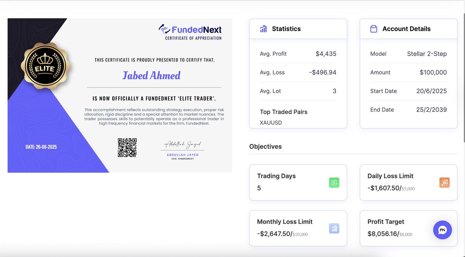
Task: Click the QR code on the certificate
Action: point(127,147)
